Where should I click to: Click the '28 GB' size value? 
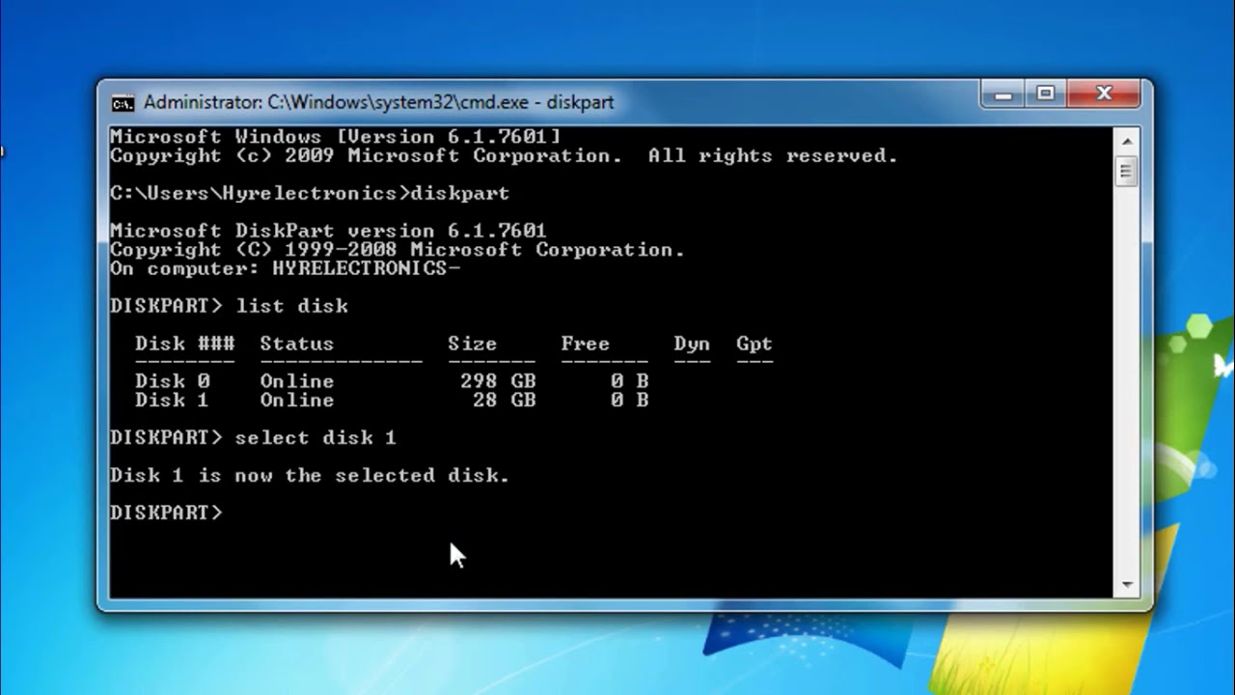504,400
